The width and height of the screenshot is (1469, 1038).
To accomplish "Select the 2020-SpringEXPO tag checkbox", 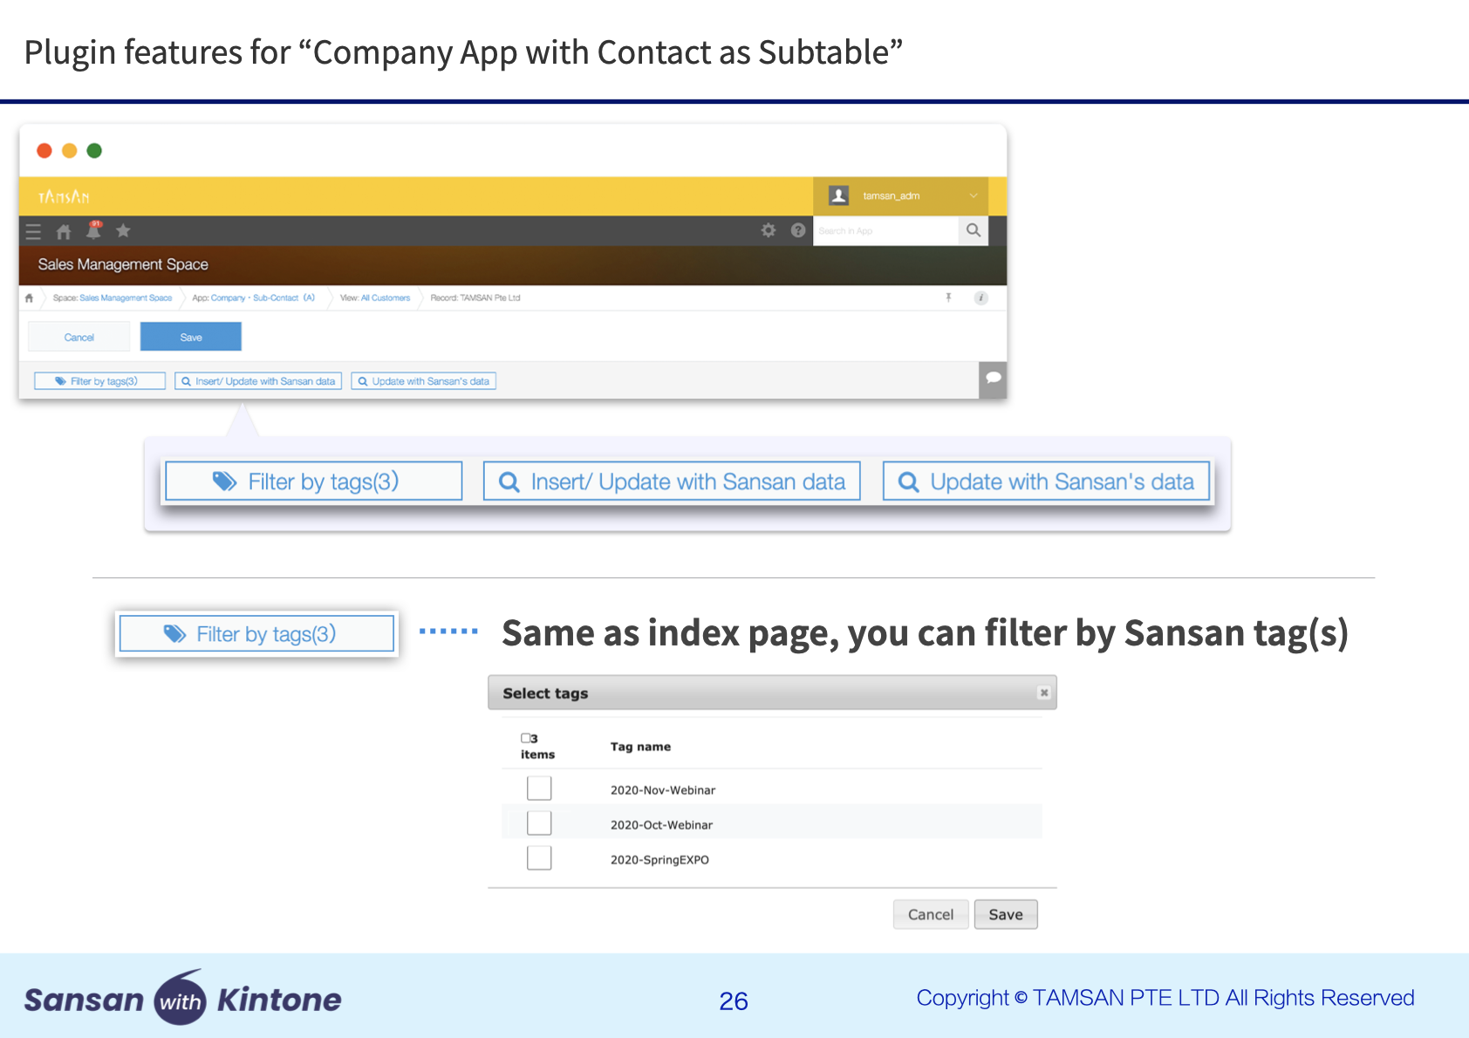I will point(539,858).
